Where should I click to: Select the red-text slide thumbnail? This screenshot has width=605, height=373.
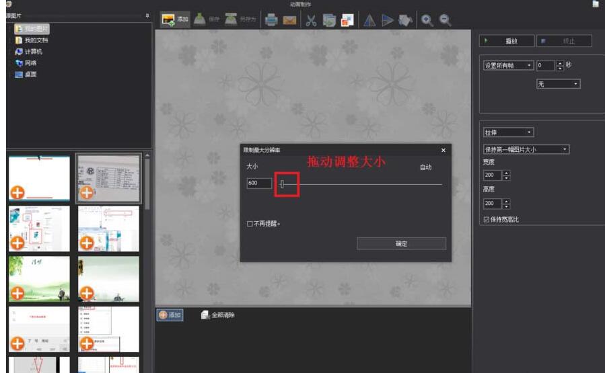tap(39, 329)
